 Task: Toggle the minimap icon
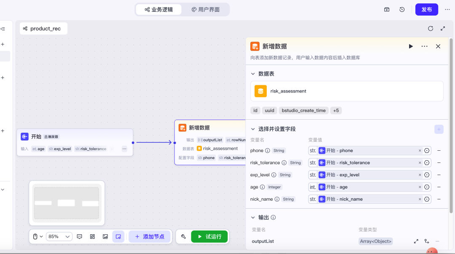pyautogui.click(x=118, y=237)
